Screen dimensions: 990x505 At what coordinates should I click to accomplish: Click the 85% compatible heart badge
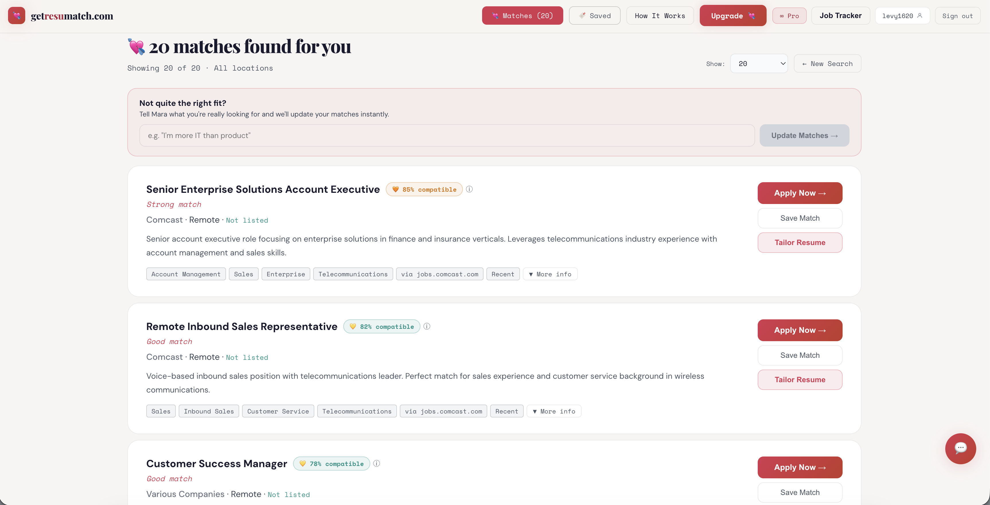tap(424, 189)
